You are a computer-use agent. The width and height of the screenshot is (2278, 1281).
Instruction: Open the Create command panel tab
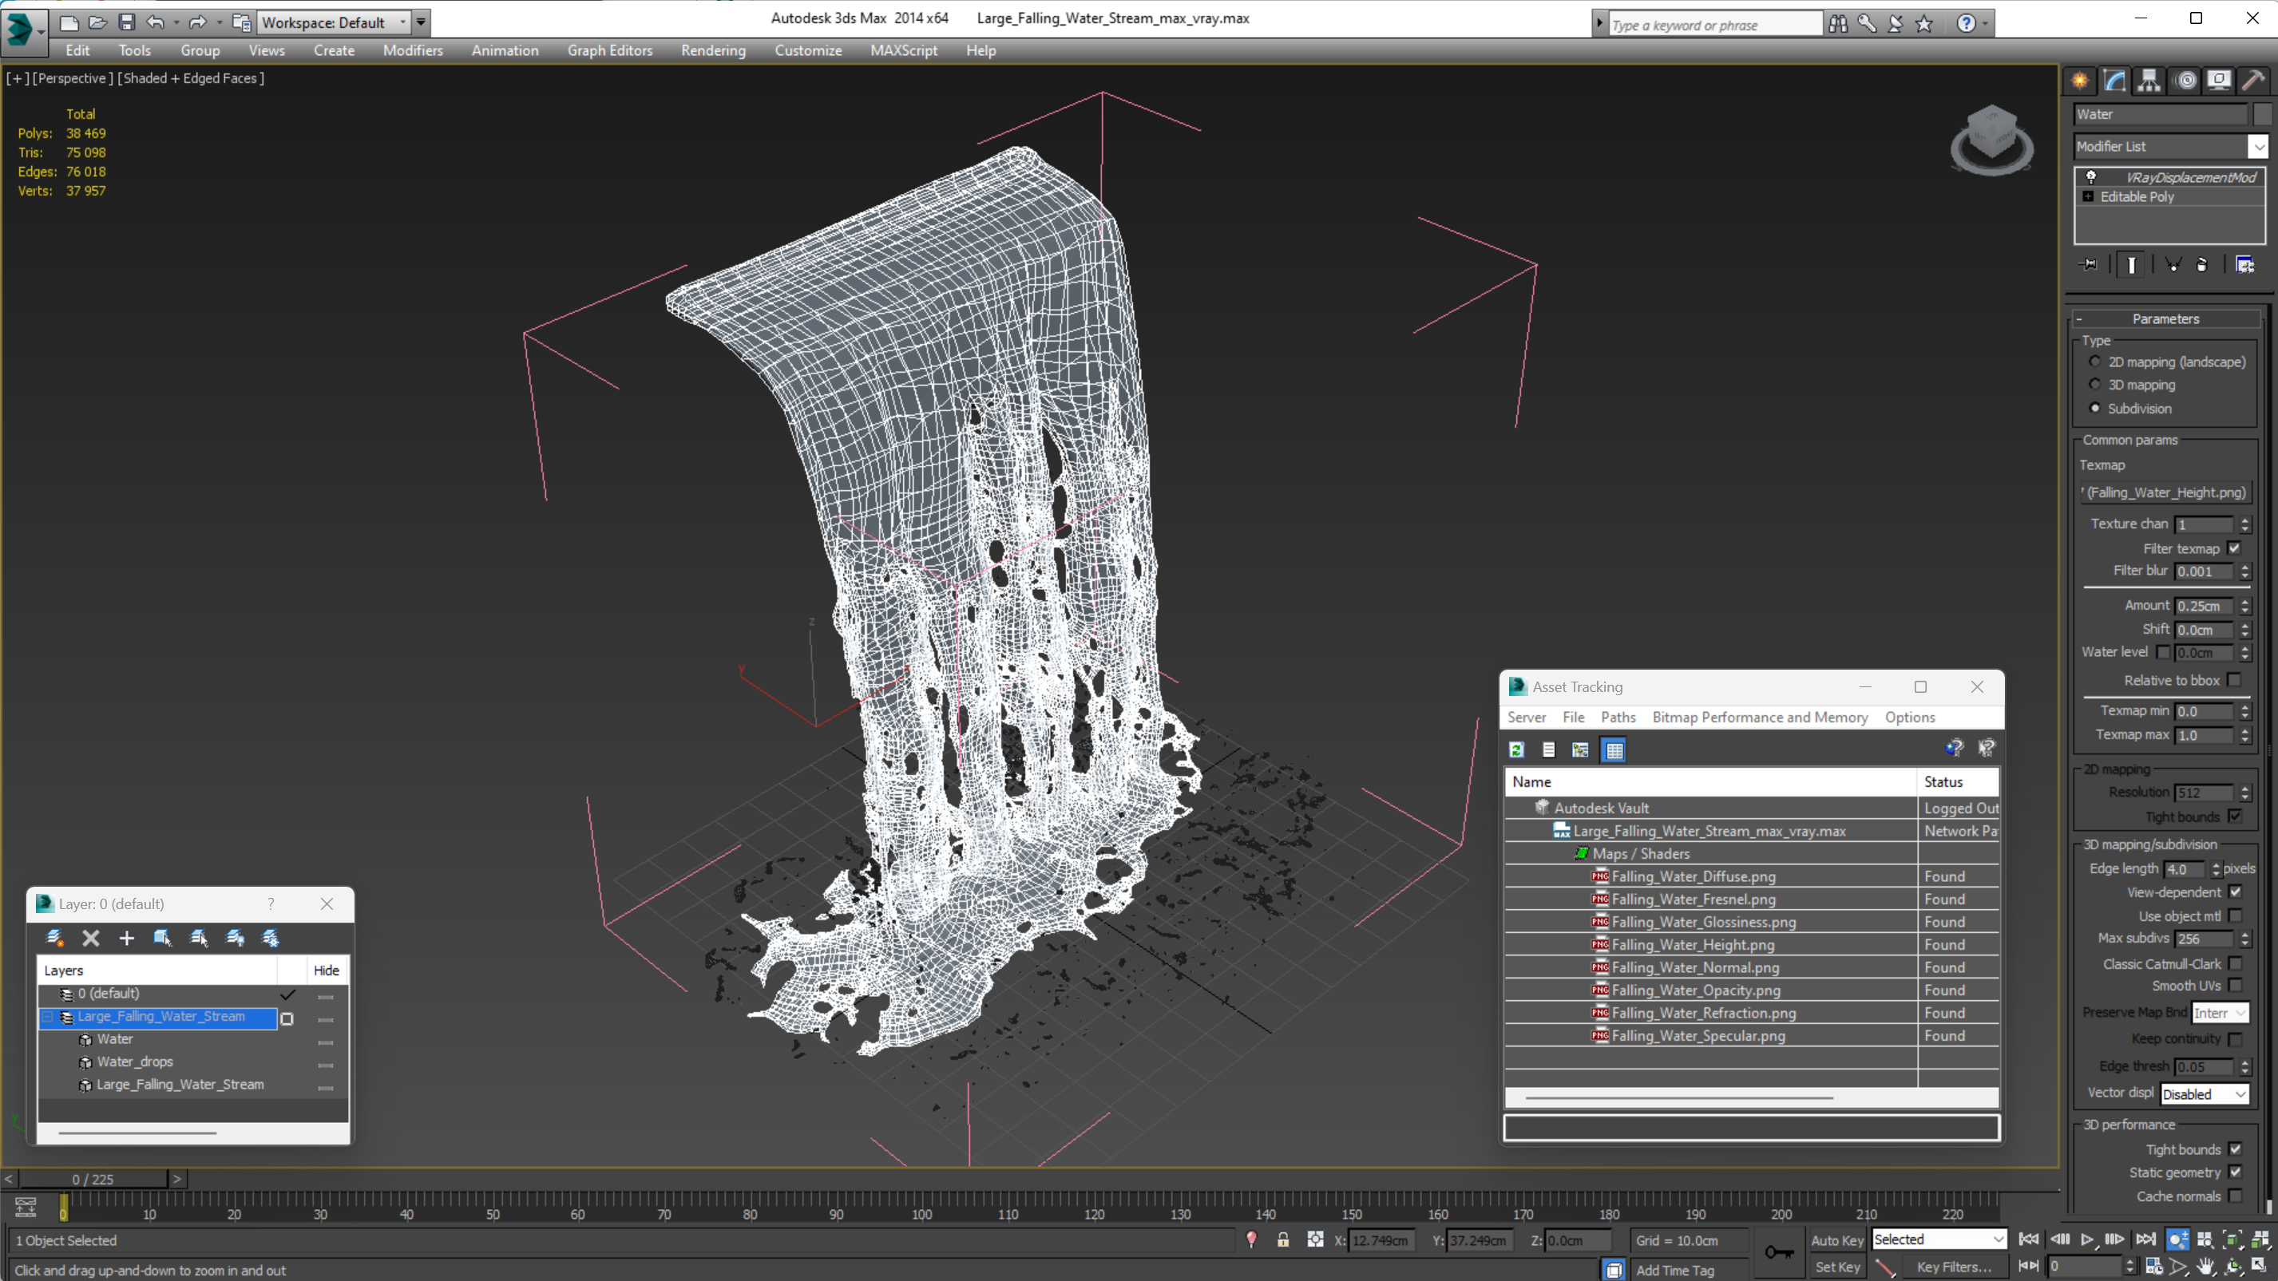tap(2080, 81)
